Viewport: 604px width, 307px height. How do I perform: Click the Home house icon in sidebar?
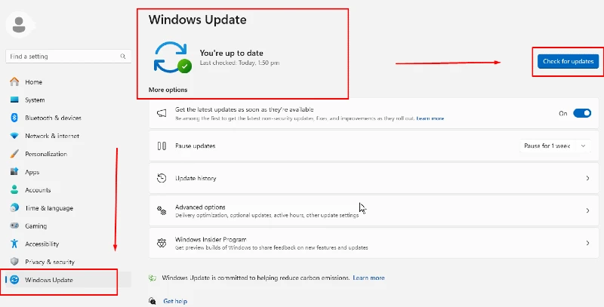14,81
